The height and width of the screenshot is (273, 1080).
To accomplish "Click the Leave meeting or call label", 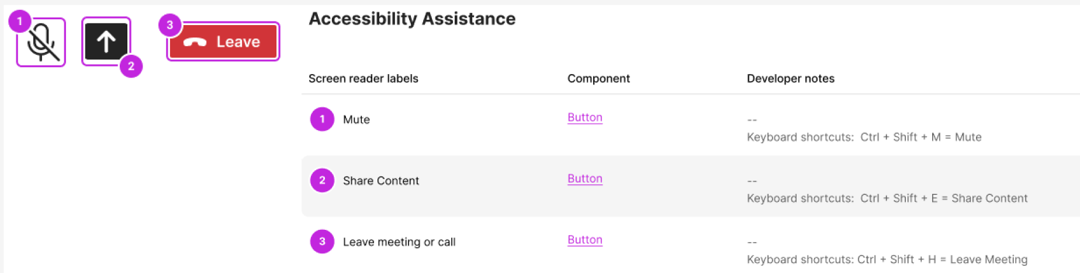I will [399, 242].
